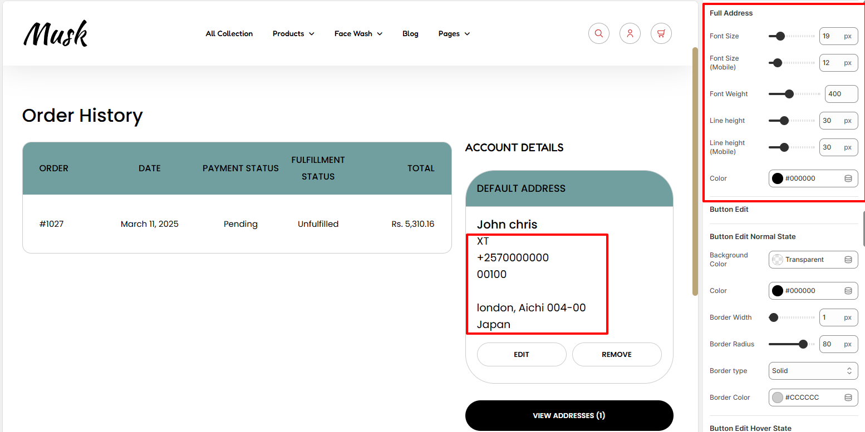Open the account user icon

pyautogui.click(x=630, y=33)
